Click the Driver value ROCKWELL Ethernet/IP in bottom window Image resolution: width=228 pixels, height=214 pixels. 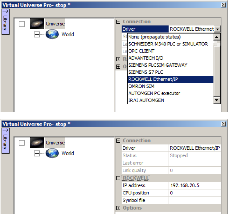pos(195,148)
